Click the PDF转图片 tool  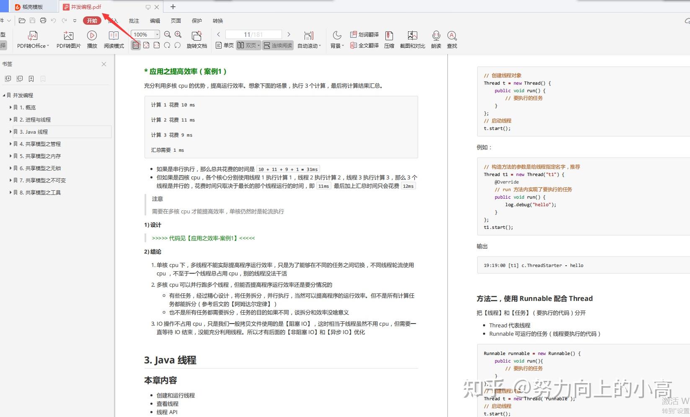69,40
